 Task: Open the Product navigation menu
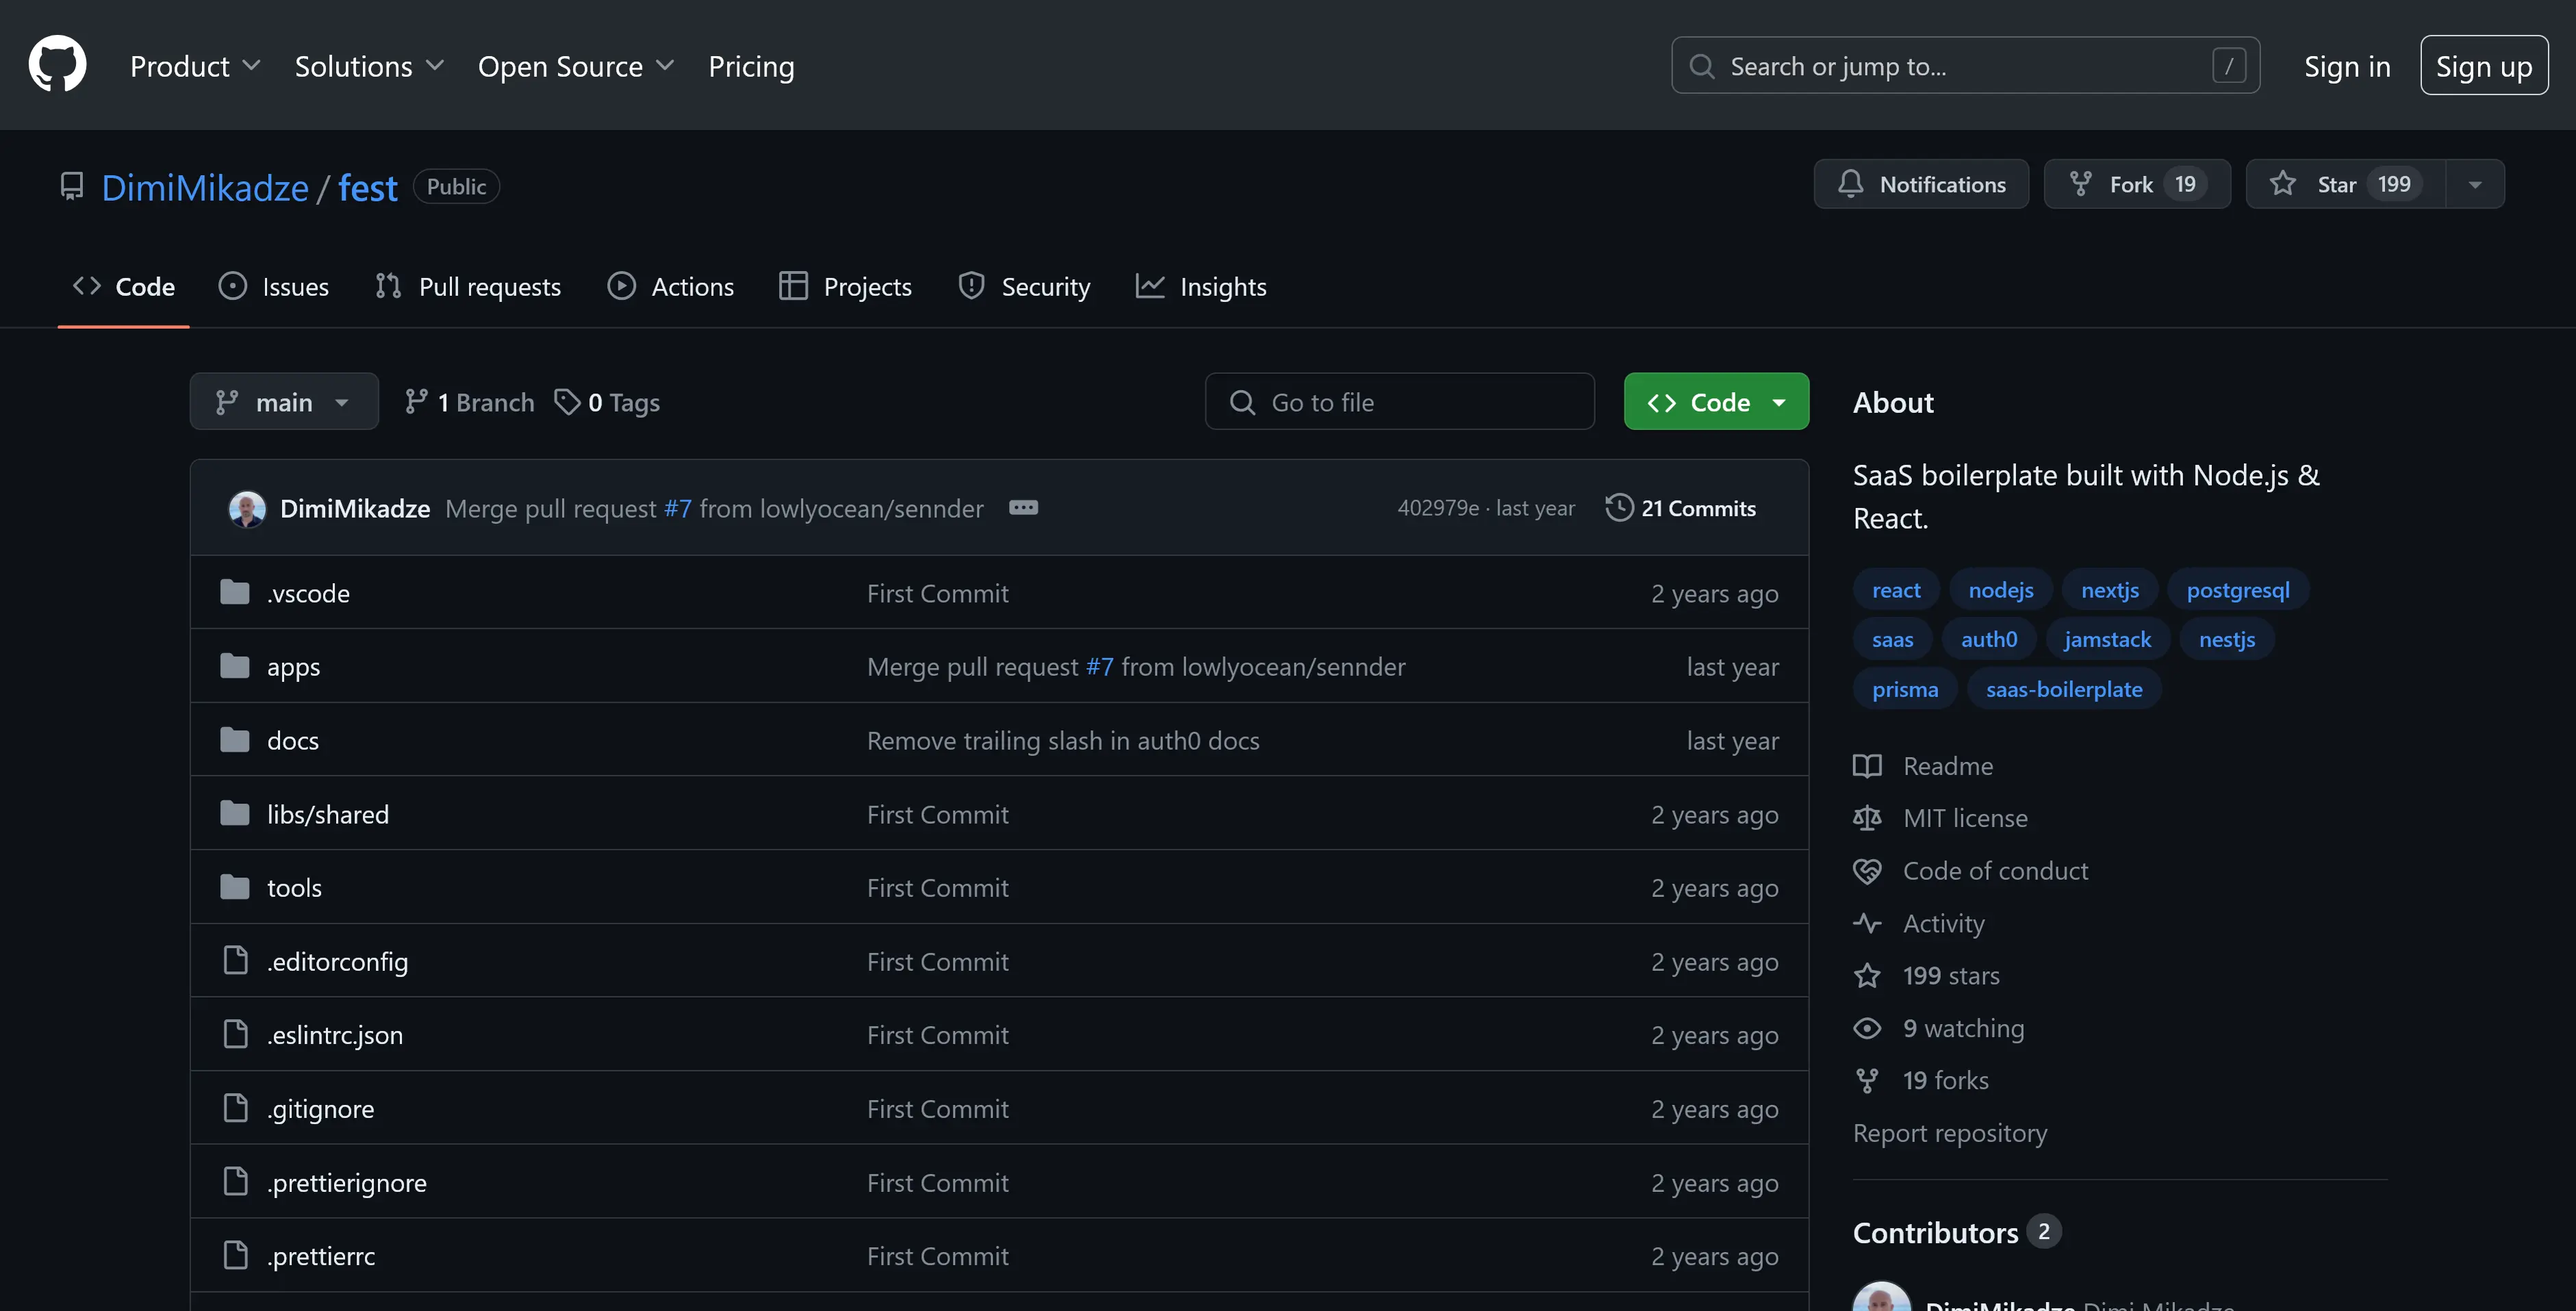click(x=194, y=66)
